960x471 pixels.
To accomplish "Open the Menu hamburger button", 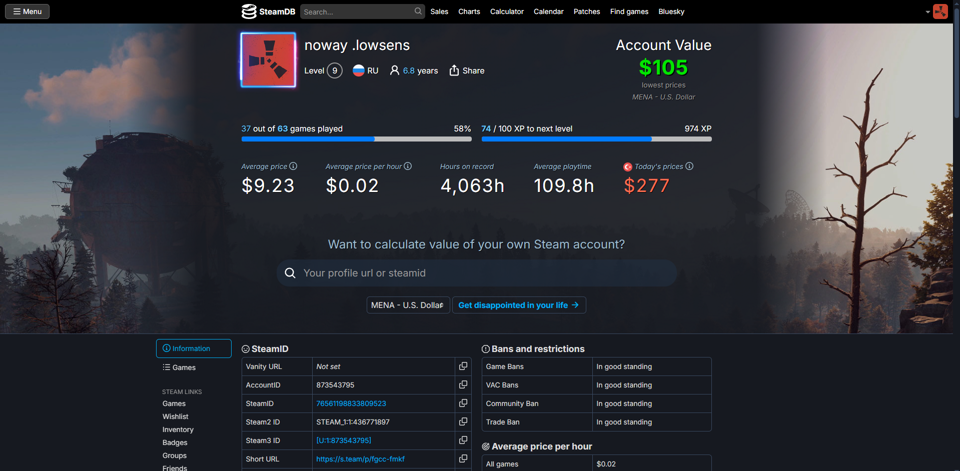I will tap(27, 11).
